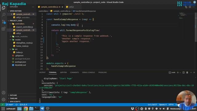Open Dropbox tray icon
The image size is (197, 111).
pyautogui.click(x=132, y=109)
